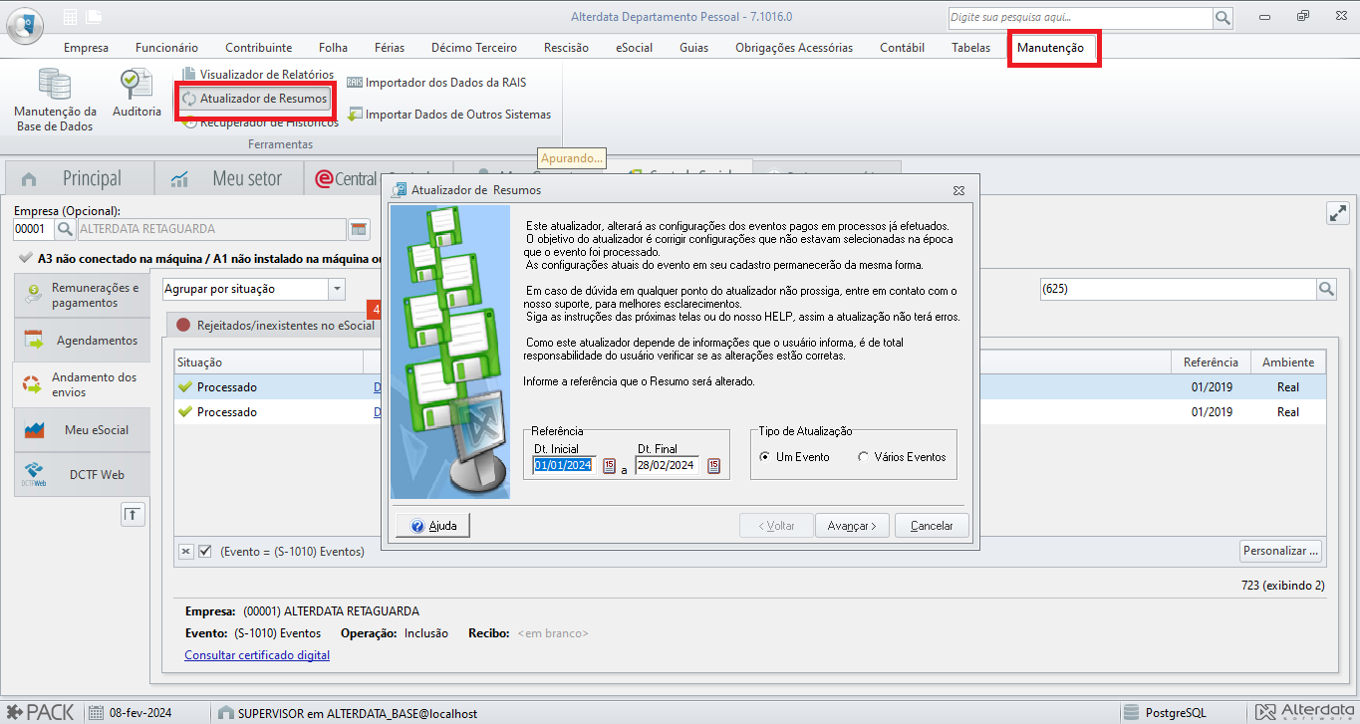Open Manutenção da Base de Dados tool
The image size is (1360, 724).
coord(55,100)
